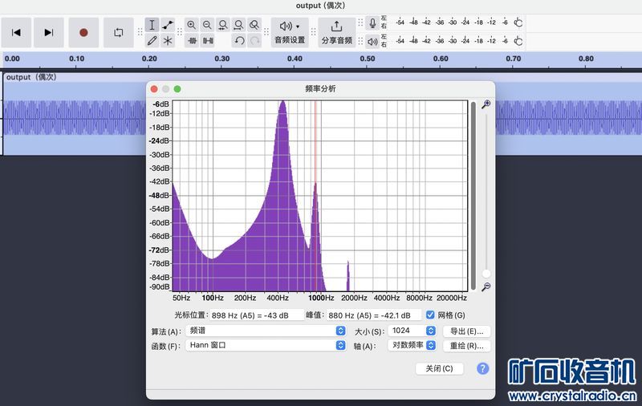Select the I-beam Selection tool
The height and width of the screenshot is (406, 642).
(152, 25)
